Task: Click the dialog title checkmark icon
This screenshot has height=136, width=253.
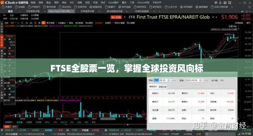Action: click(x=150, y=74)
